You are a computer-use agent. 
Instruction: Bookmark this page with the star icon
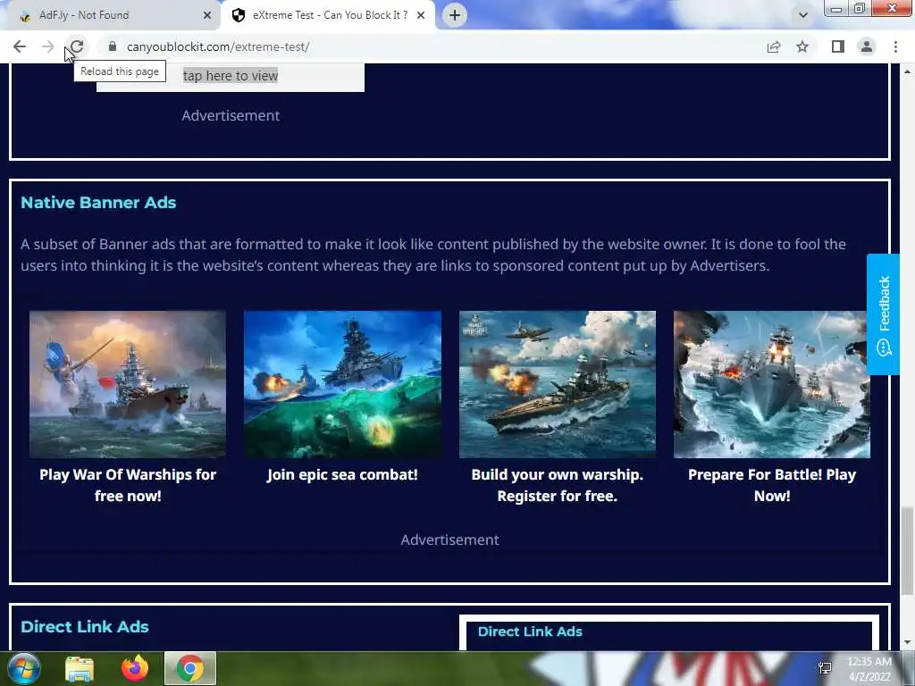coord(802,46)
